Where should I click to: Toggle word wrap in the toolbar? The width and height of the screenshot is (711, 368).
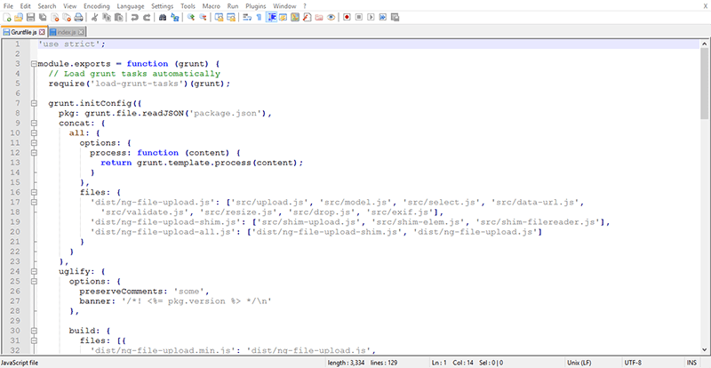[247, 17]
